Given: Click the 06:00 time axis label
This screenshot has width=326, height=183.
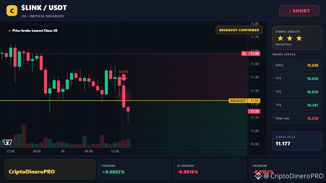Looking at the screenshot, I should tap(89, 151).
